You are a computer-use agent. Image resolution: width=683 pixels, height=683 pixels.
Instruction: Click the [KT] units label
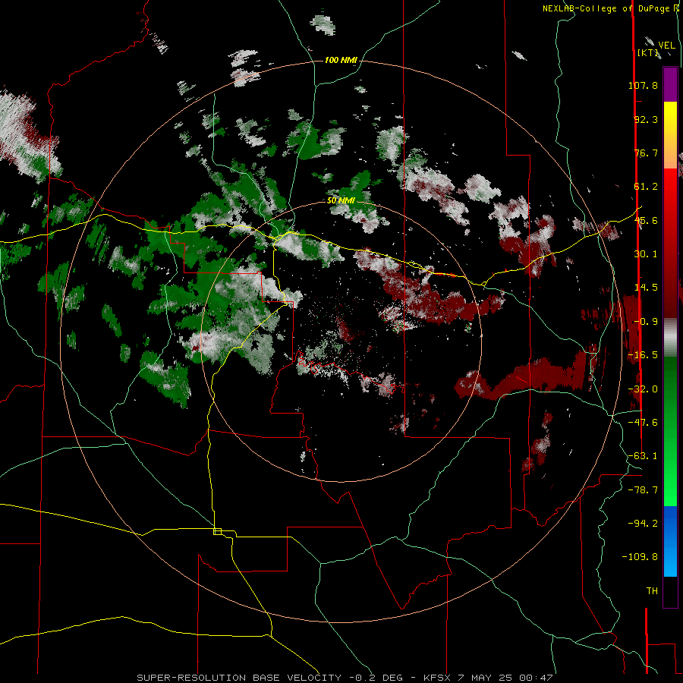pyautogui.click(x=648, y=52)
